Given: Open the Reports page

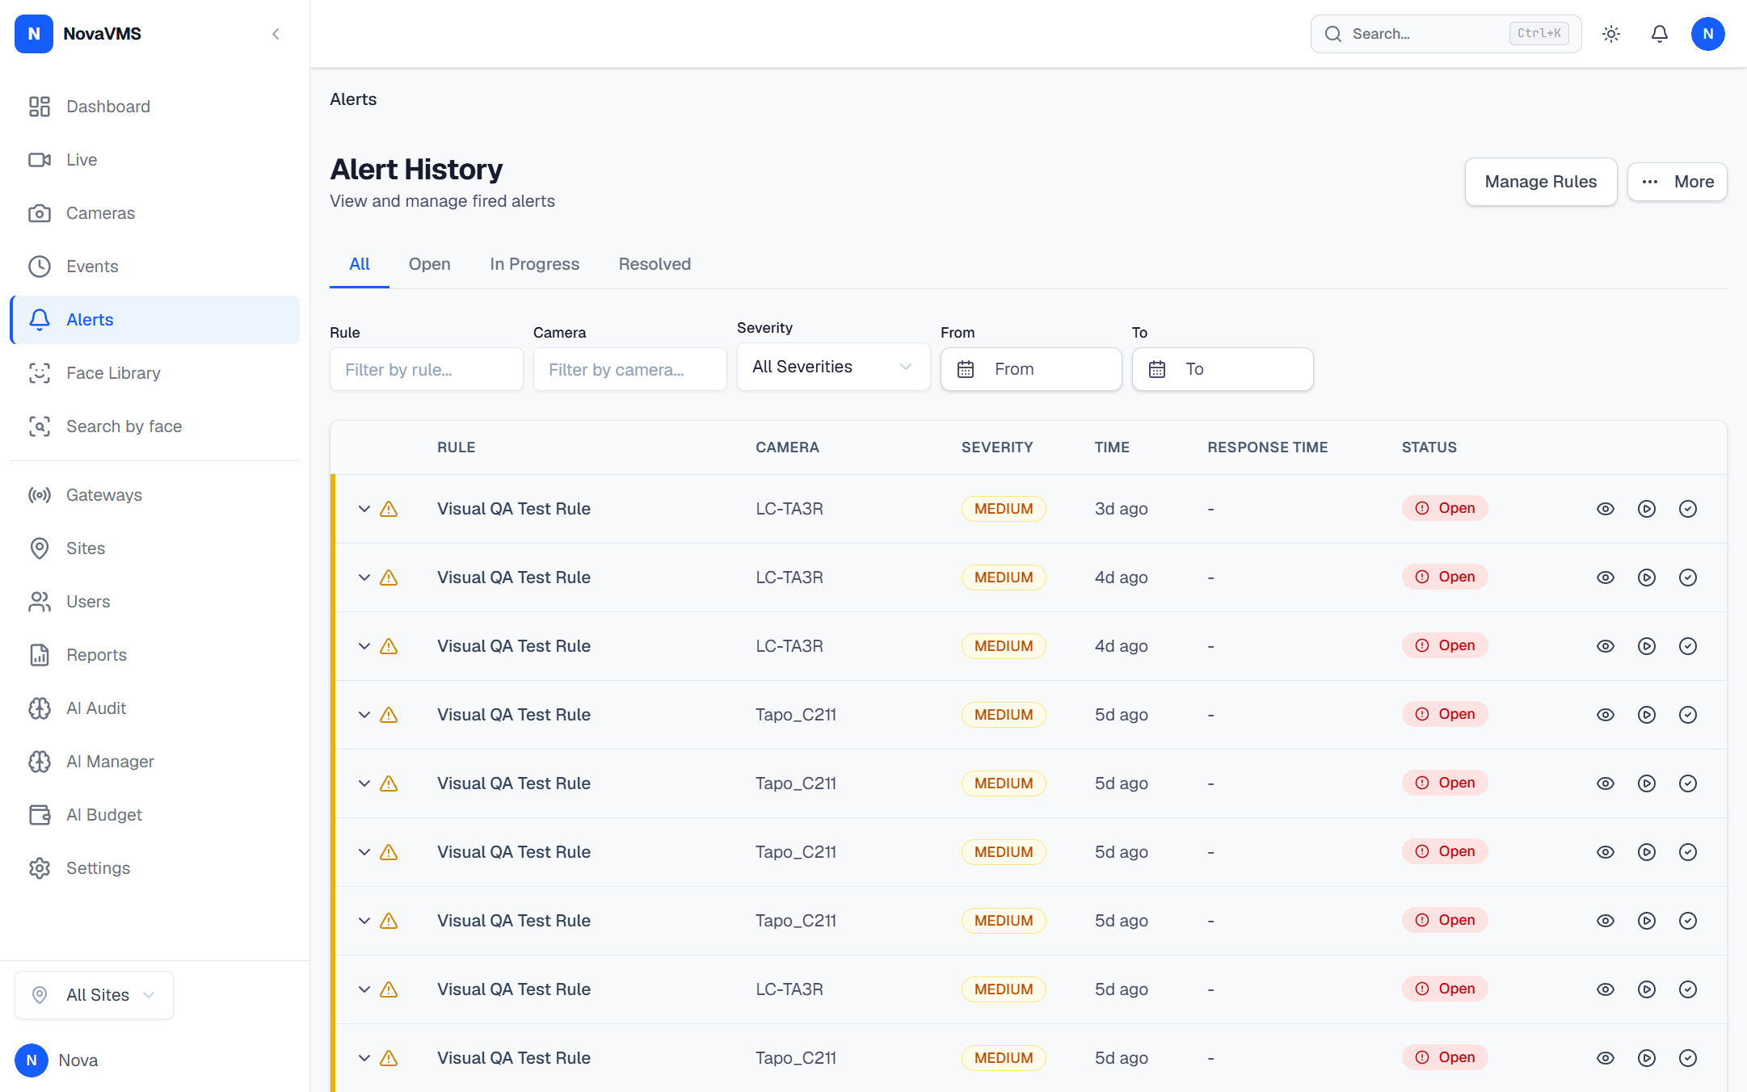Looking at the screenshot, I should [x=154, y=655].
